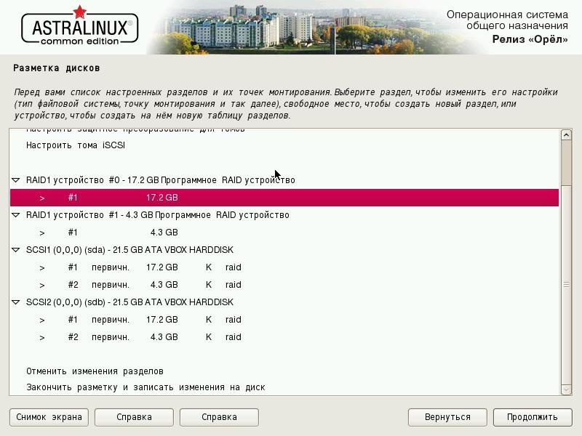This screenshot has width=582, height=436.
Task: Select sda partition #2 with 4.3 GB
Action: [x=163, y=285]
